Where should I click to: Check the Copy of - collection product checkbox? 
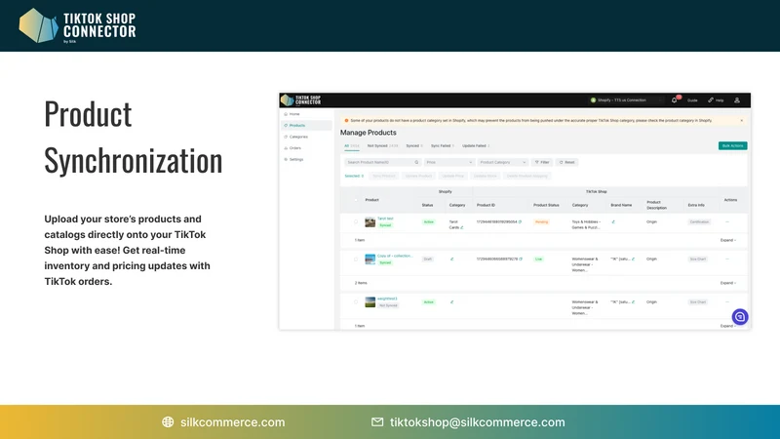pos(356,259)
